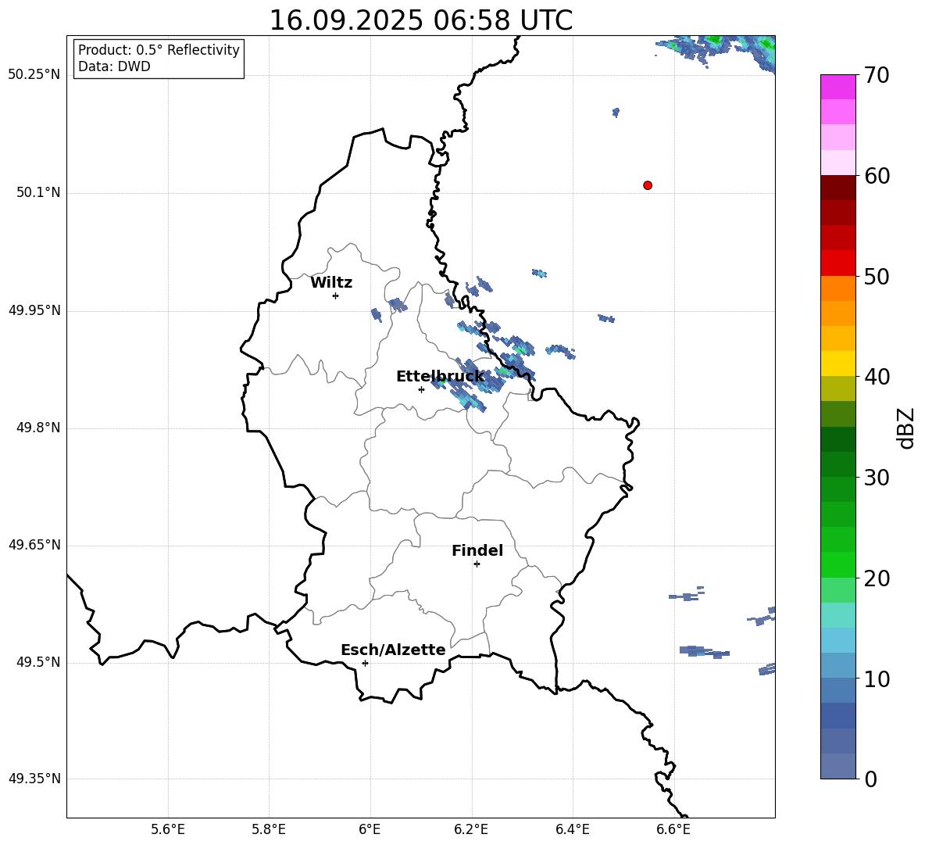Image resolution: width=925 pixels, height=845 pixels.
Task: Click the cross marker below Ettelbruck
Action: [421, 389]
